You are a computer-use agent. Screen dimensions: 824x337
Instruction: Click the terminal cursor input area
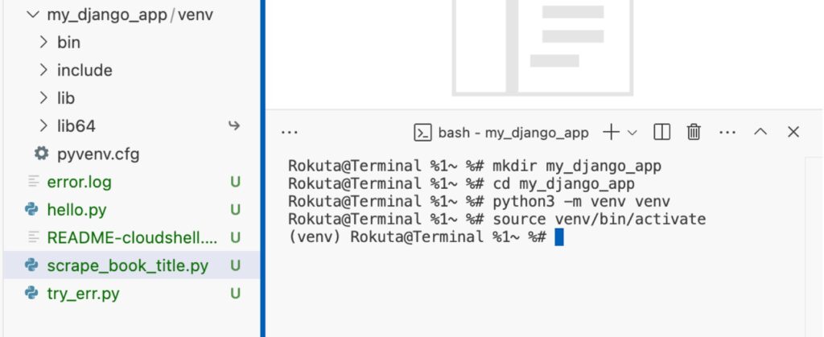(558, 237)
